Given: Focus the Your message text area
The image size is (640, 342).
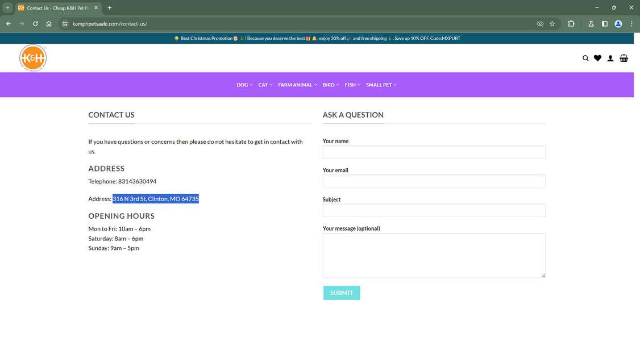Looking at the screenshot, I should (x=434, y=255).
